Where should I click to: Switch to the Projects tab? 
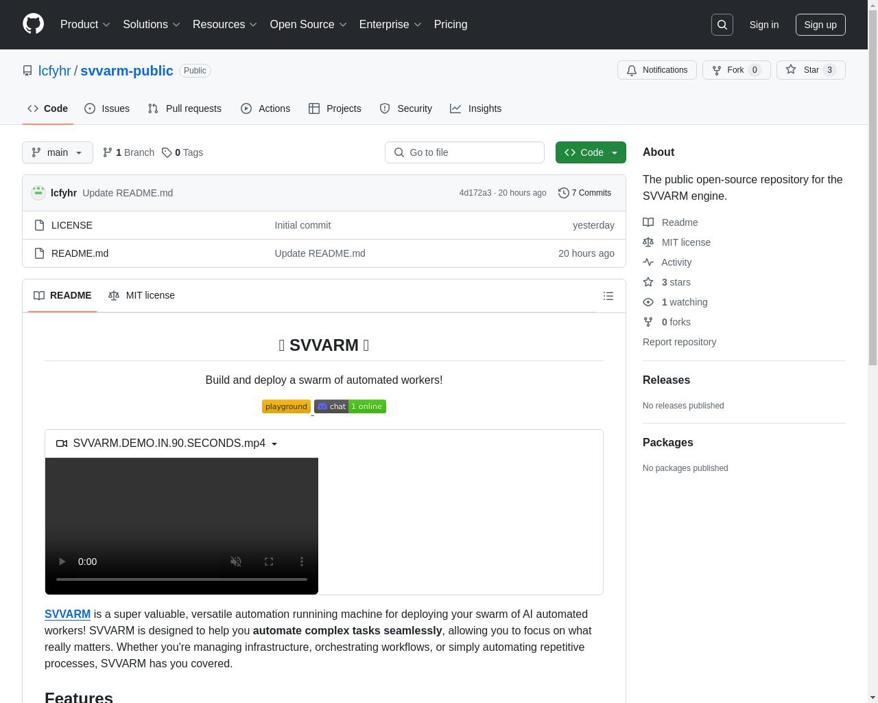335,108
